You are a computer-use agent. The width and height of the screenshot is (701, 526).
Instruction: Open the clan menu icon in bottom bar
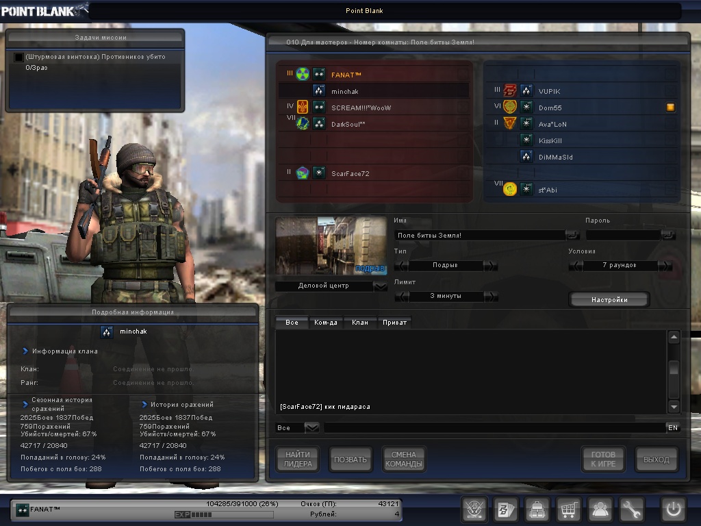[474, 509]
